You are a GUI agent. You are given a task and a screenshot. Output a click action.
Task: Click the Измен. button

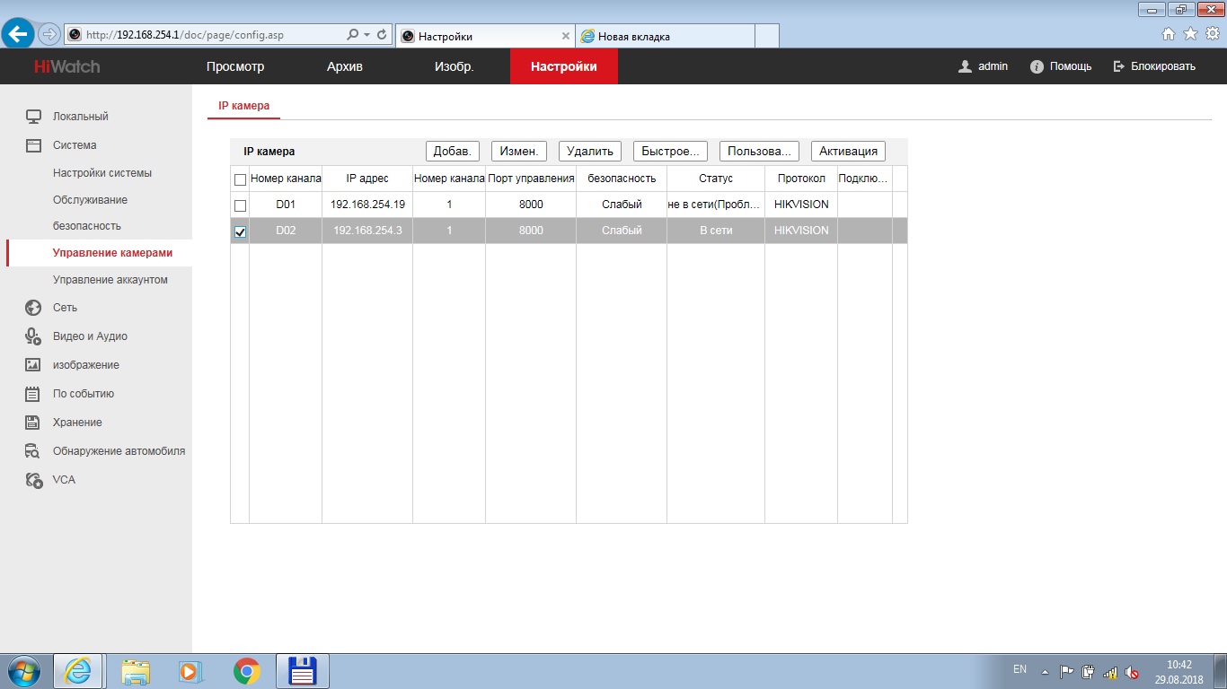pos(519,152)
